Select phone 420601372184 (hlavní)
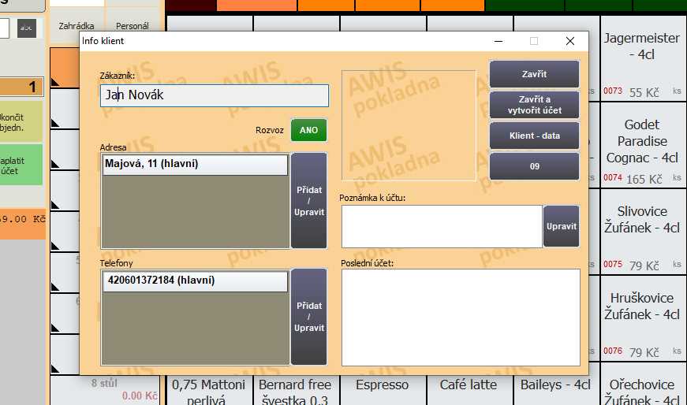 coord(195,281)
